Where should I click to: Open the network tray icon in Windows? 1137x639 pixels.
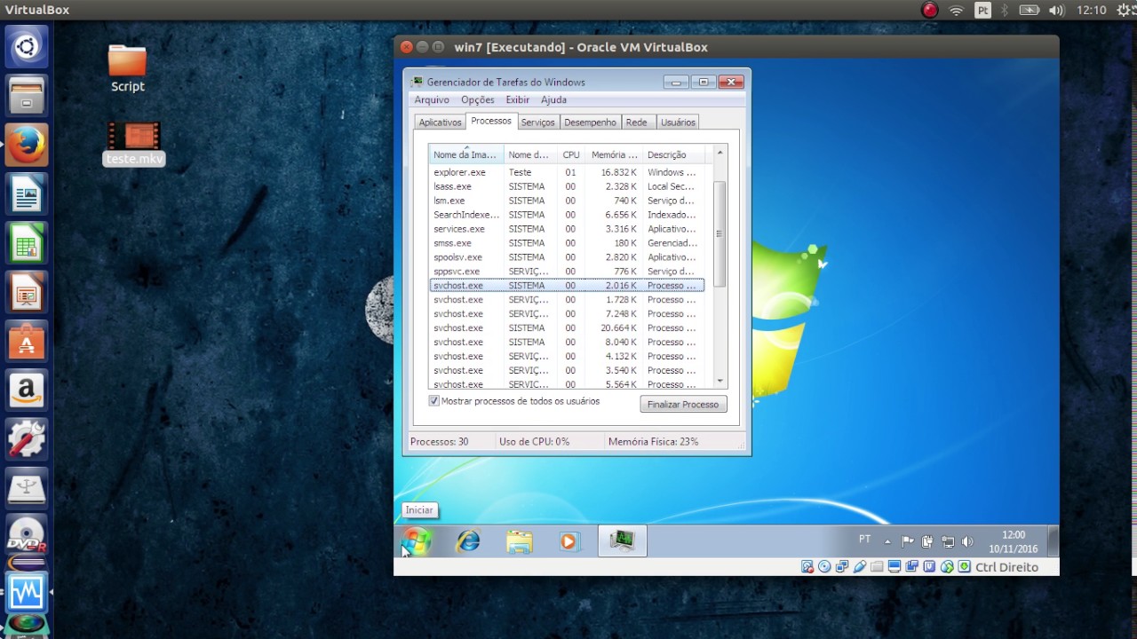click(x=948, y=541)
